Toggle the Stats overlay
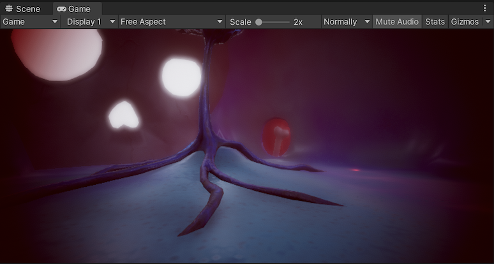Viewport: 494px width, 264px height. coord(435,22)
